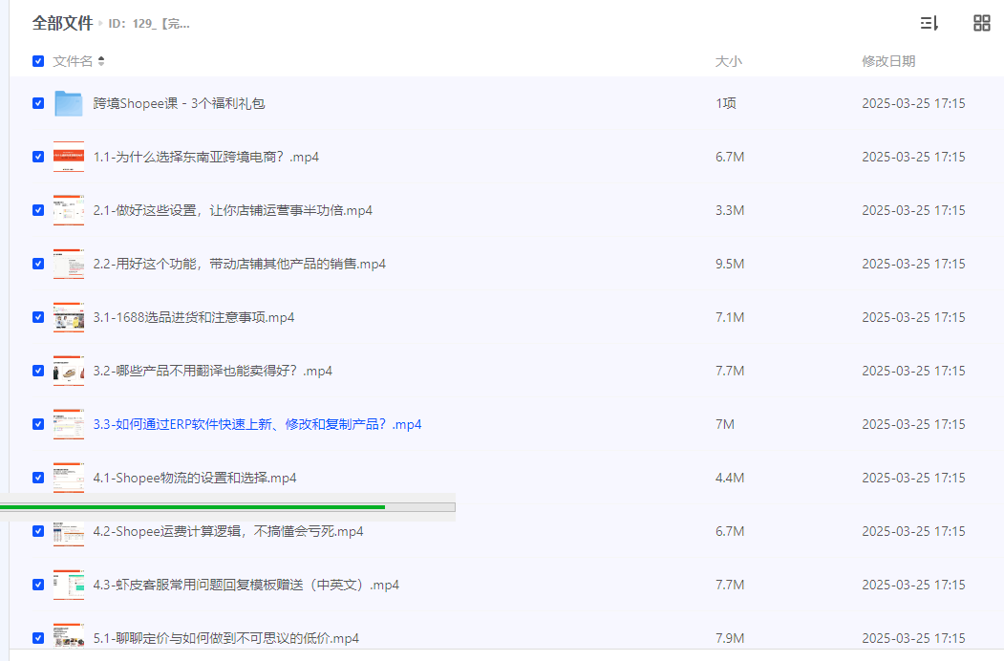
Task: Go to 全部文件 breadcrumb
Action: click(63, 24)
